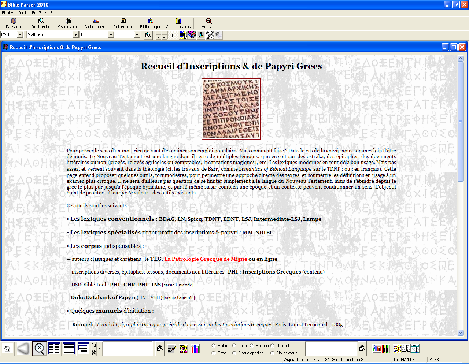
Task: Open the verse number dropdown
Action: pos(137,35)
